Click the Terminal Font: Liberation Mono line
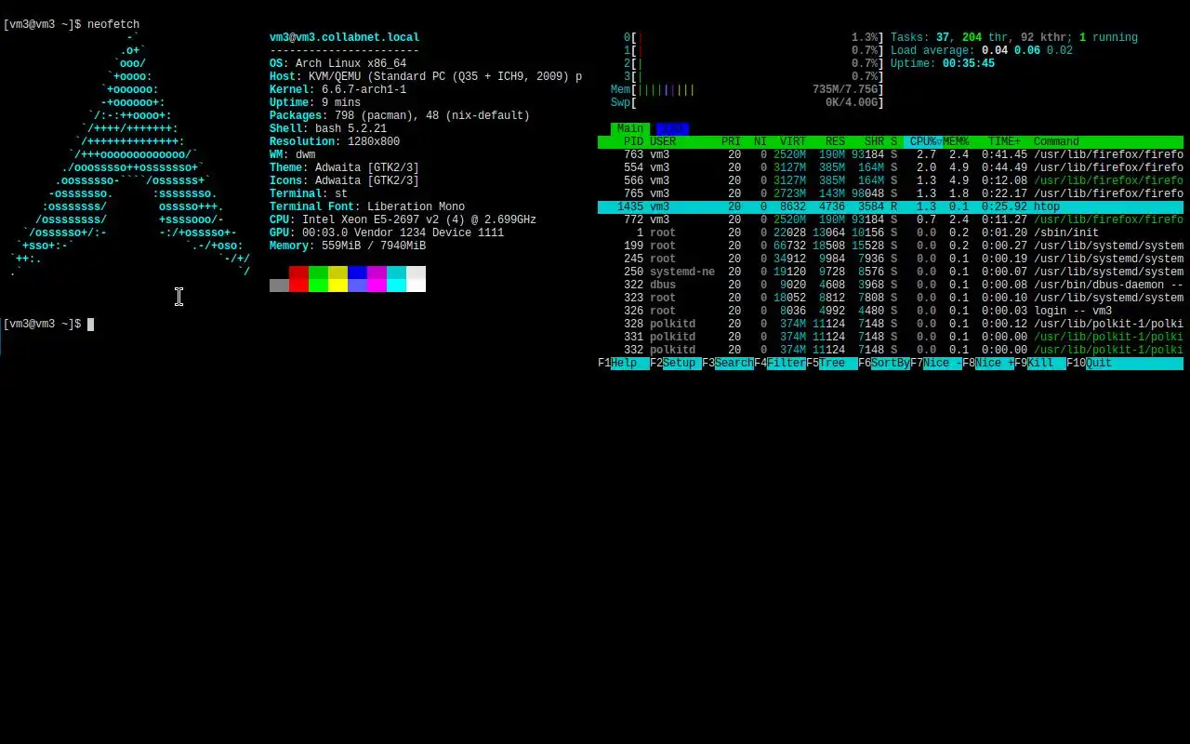The image size is (1190, 744). (x=367, y=206)
